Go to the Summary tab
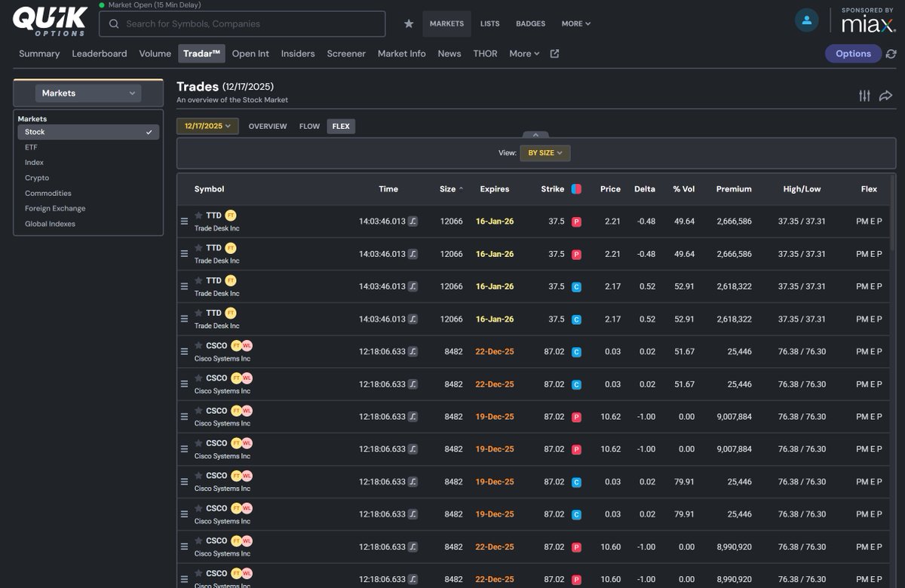905x588 pixels. [x=39, y=54]
